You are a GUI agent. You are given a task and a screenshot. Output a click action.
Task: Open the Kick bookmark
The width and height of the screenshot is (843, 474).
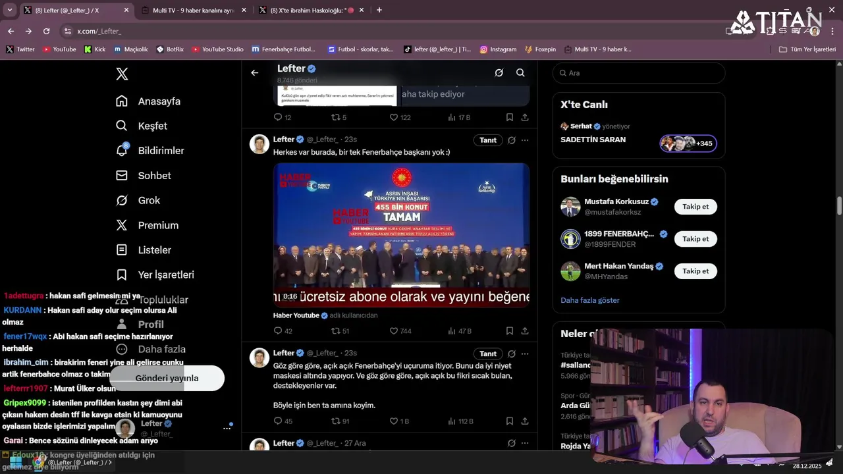click(x=95, y=49)
